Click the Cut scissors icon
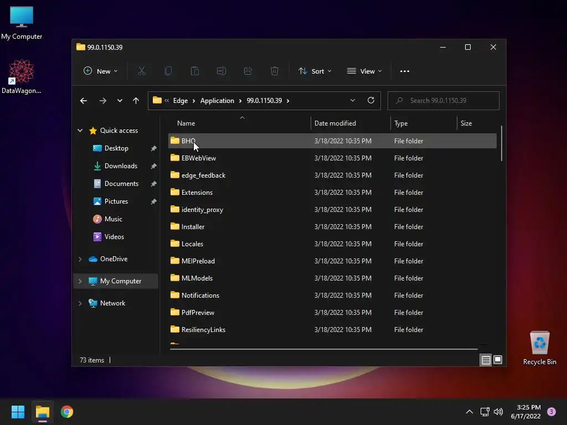This screenshot has height=425, width=567. [142, 71]
